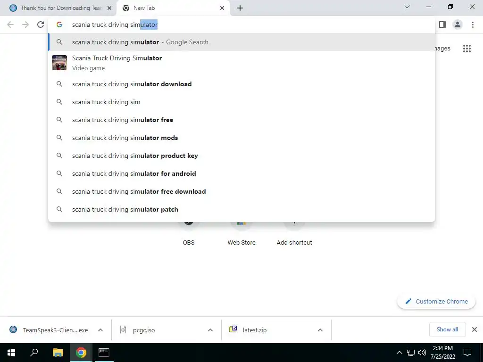Open a new tab with the plus button
Image resolution: width=483 pixels, height=362 pixels.
pos(240,8)
